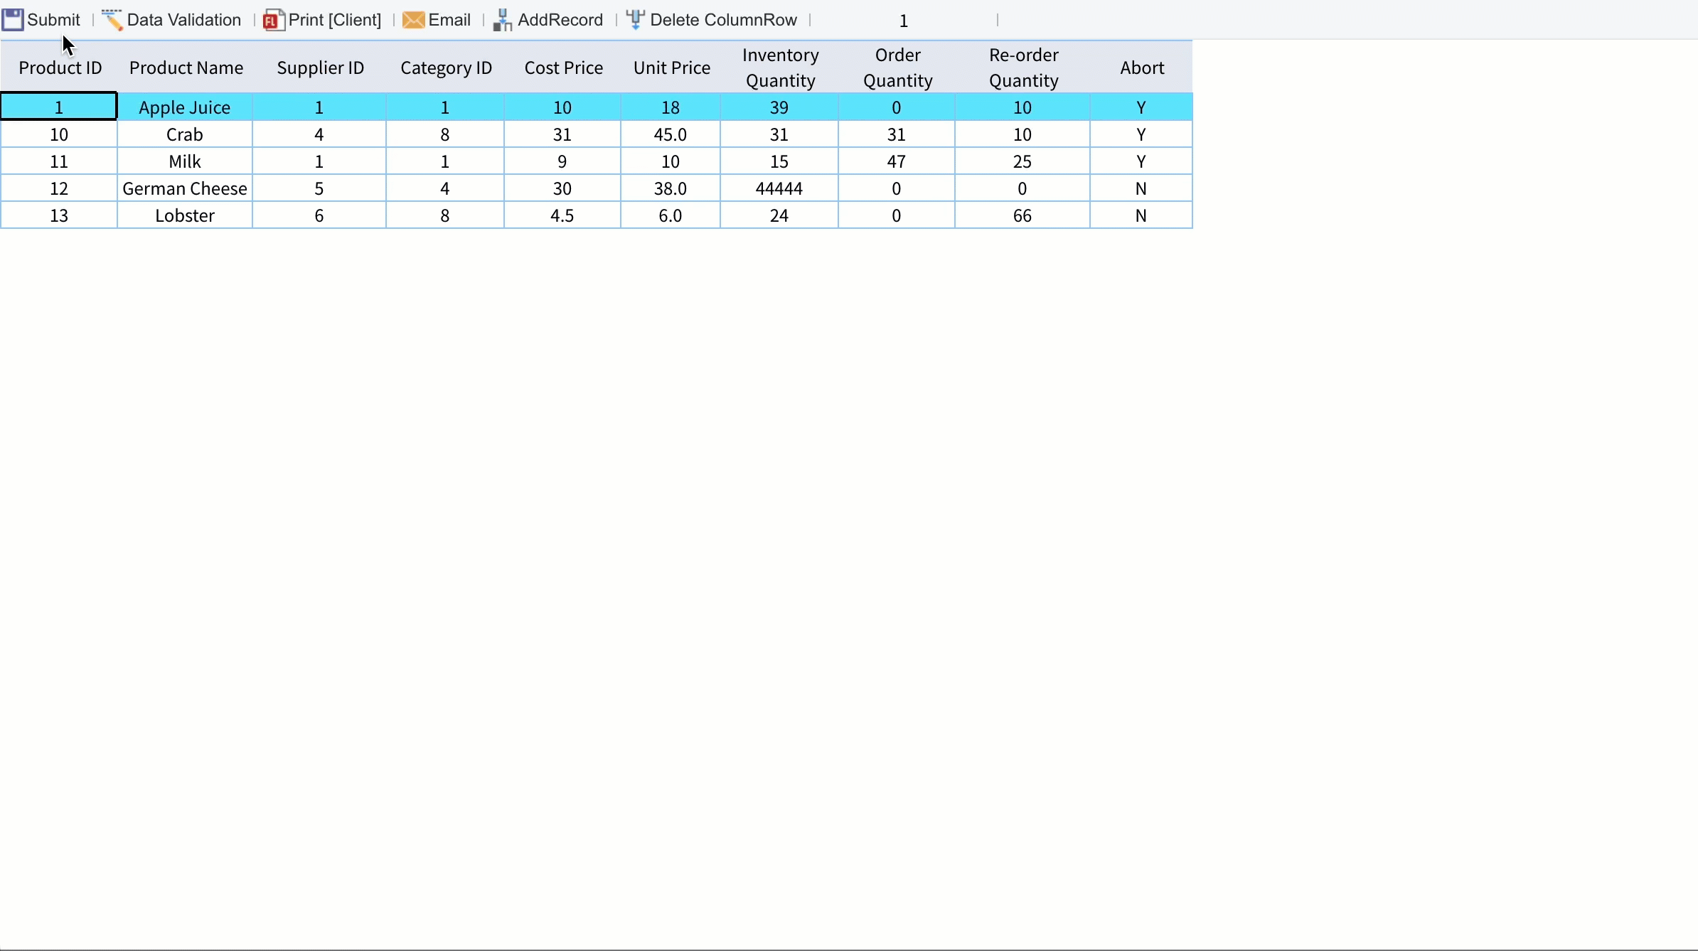Open Data Validation from the toolbar
Image resolution: width=1698 pixels, height=951 pixels.
click(184, 20)
